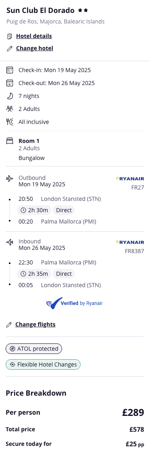This screenshot has width=149, height=456.
Task: Click the check-out calendar icon
Action: pyautogui.click(x=10, y=83)
